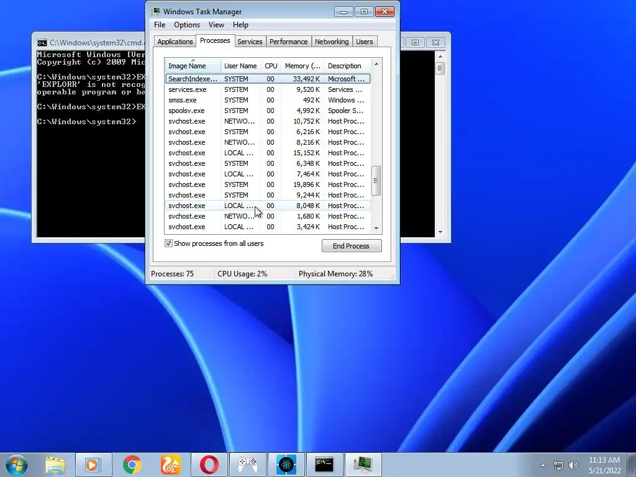
Task: Open the File menu in Task Manager
Action: tap(160, 25)
